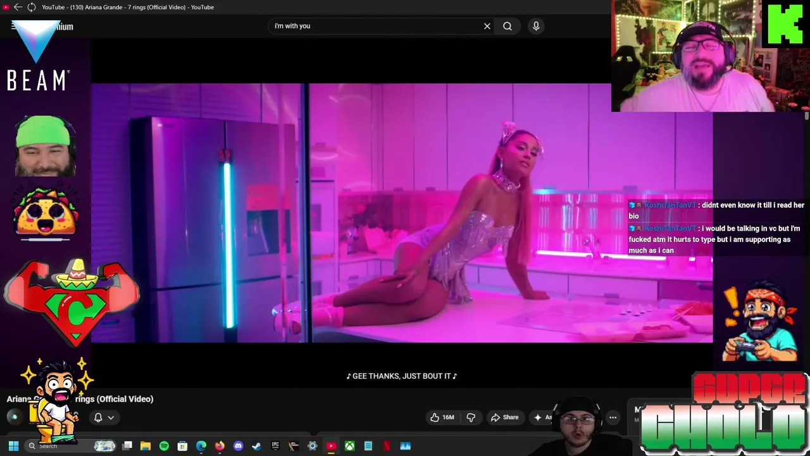This screenshot has height=456, width=810.
Task: Expand the notification bell dropdown
Action: coord(104,417)
